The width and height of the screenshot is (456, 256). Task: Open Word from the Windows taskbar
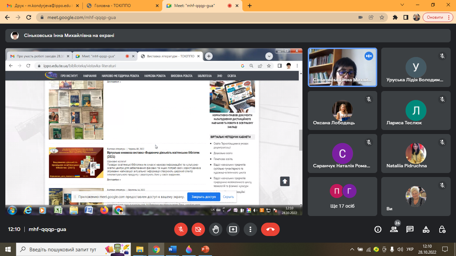click(173, 249)
